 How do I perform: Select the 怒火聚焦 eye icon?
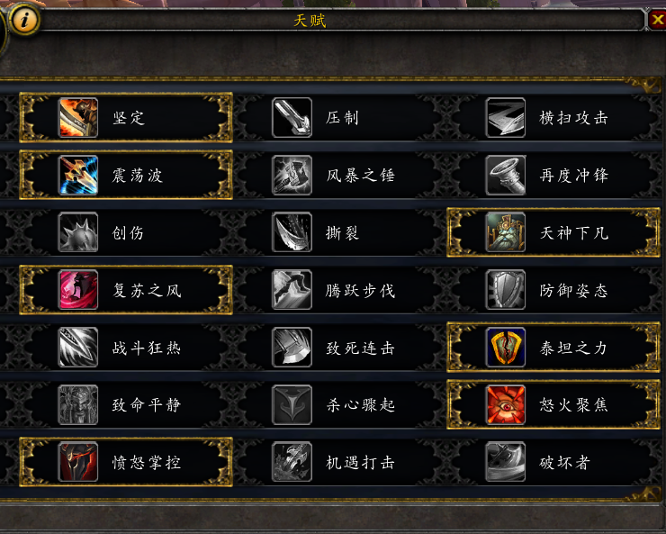(506, 405)
